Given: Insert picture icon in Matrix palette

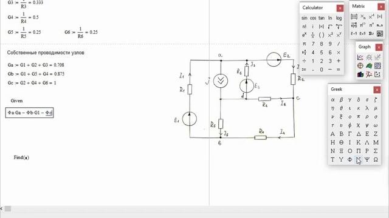Looking at the screenshot, I should (x=380, y=33).
